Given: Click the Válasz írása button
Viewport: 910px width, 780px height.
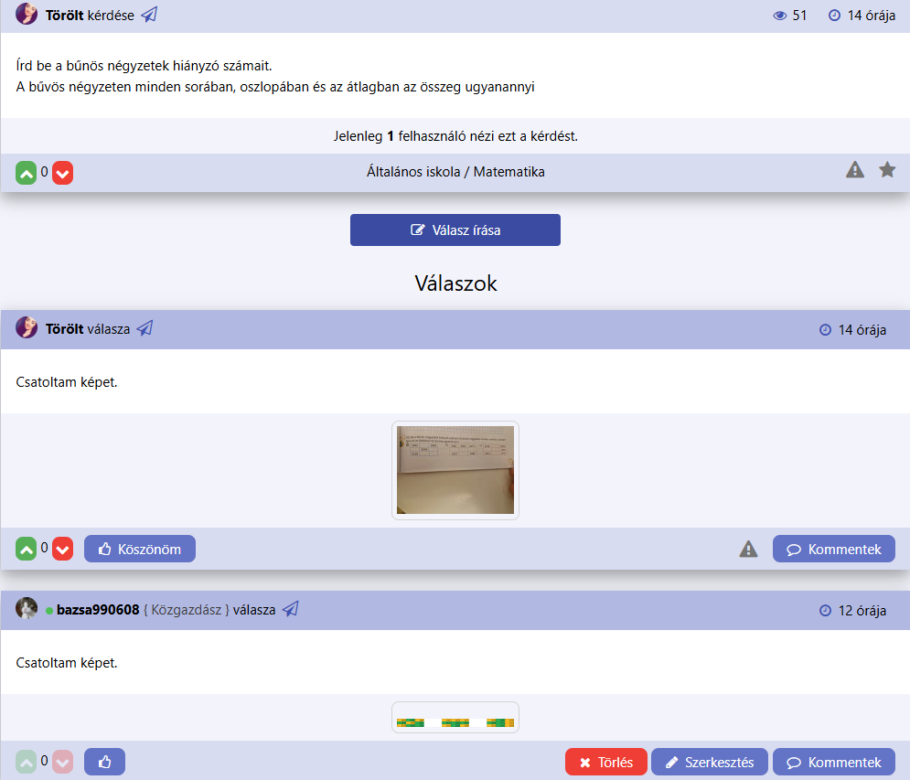Looking at the screenshot, I should pos(455,230).
